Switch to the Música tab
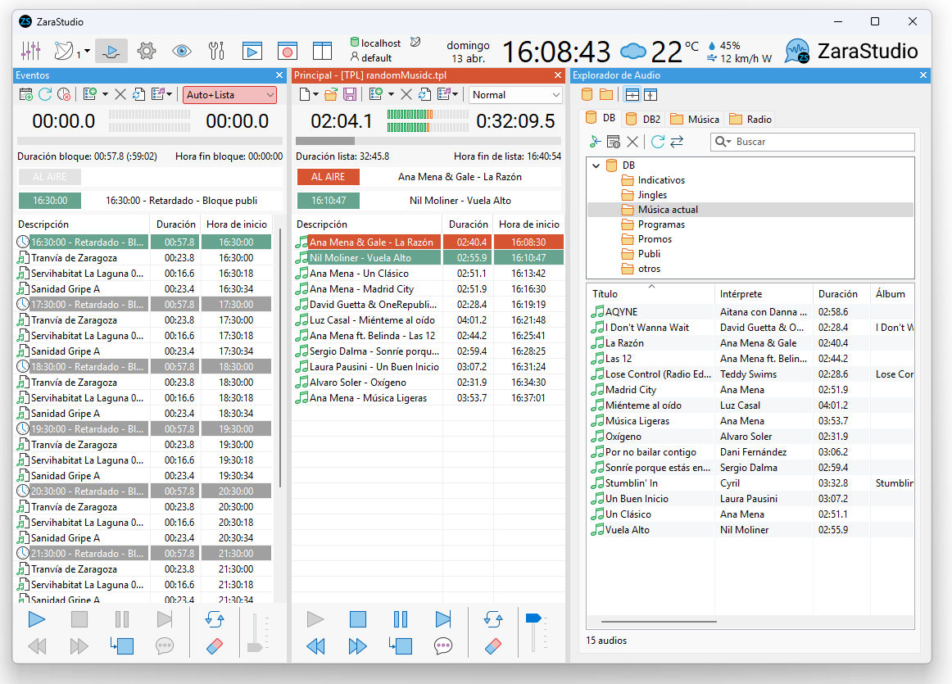Screen dimensions: 952x684 [x=694, y=119]
